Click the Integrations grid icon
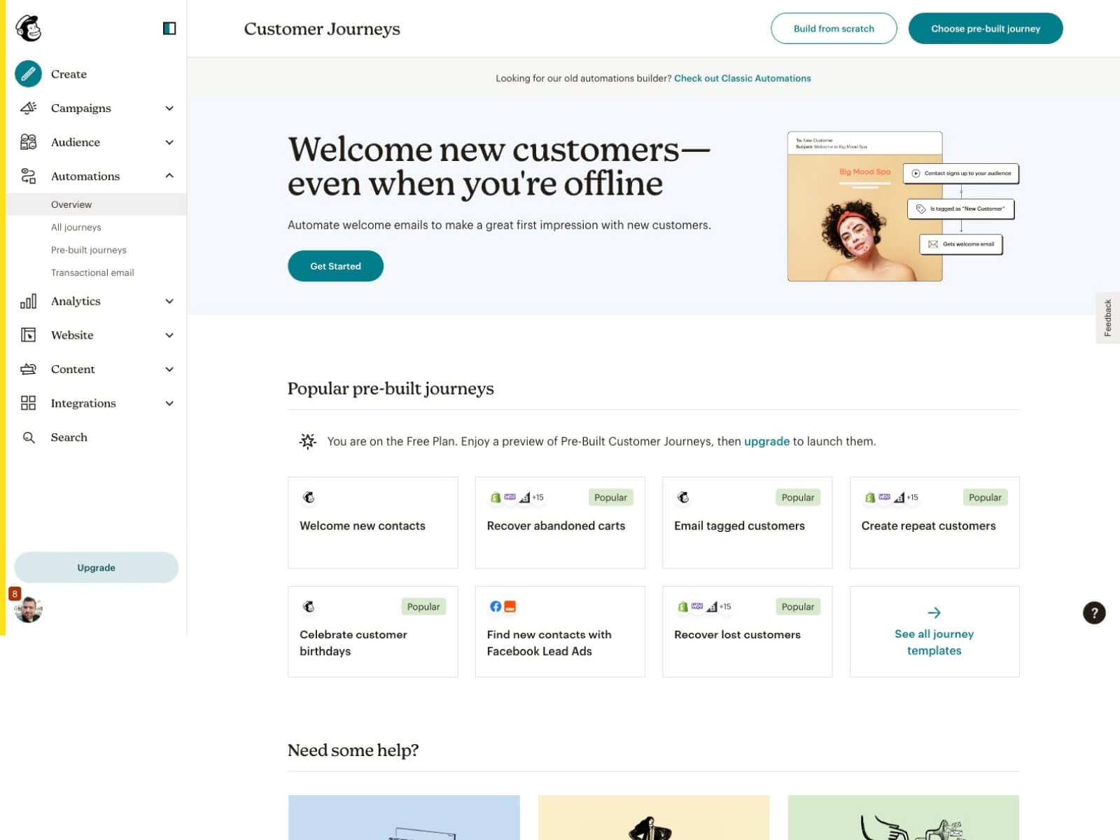 (29, 403)
